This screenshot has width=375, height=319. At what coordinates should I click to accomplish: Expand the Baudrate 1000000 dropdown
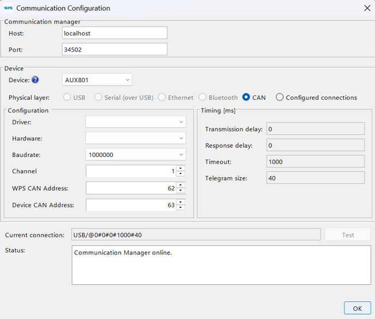(x=136, y=155)
